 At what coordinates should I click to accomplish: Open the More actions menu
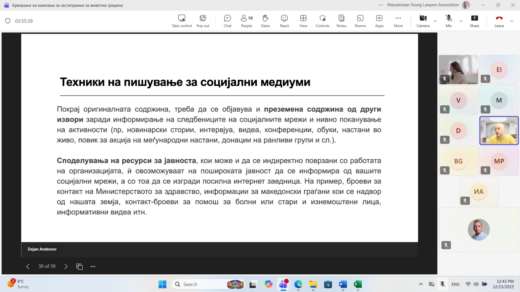tap(398, 21)
